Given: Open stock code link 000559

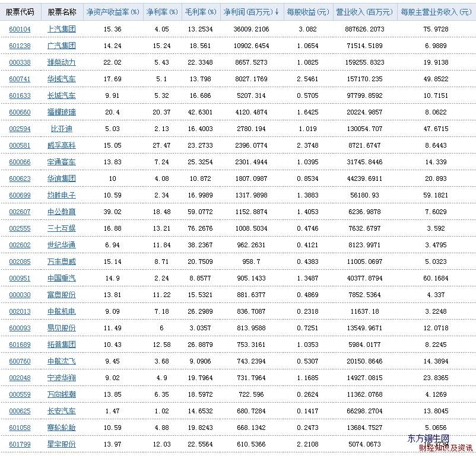Looking at the screenshot, I should tap(20, 395).
